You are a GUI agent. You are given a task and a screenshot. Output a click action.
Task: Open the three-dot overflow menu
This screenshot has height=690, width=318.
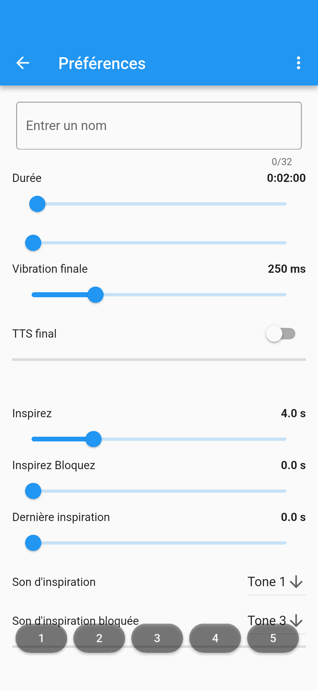[x=299, y=63]
